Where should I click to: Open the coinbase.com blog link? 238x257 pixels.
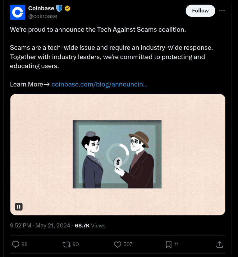[99, 84]
